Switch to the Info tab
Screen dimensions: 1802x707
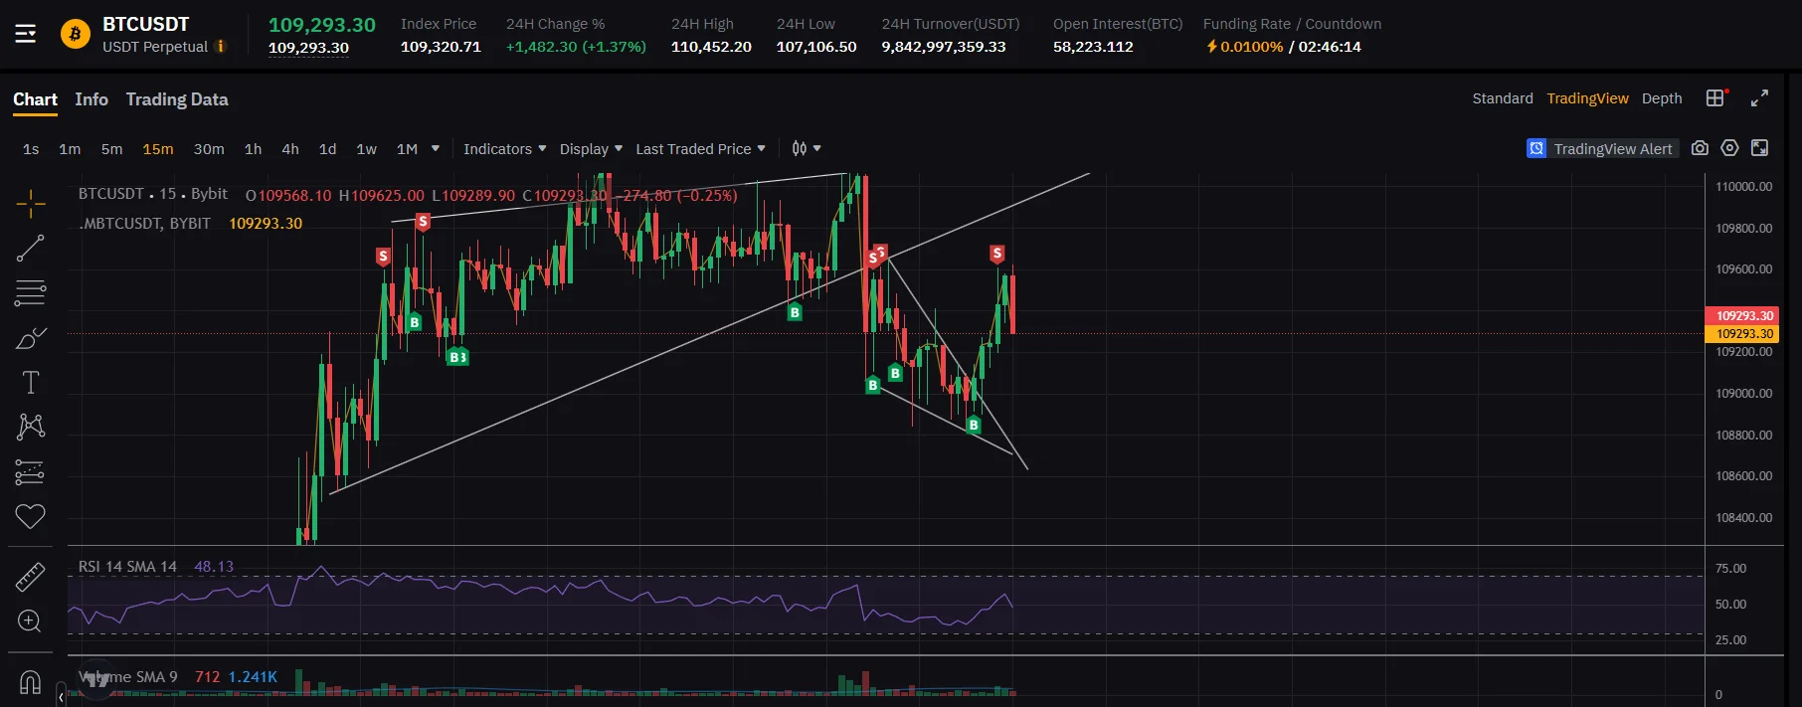click(91, 99)
